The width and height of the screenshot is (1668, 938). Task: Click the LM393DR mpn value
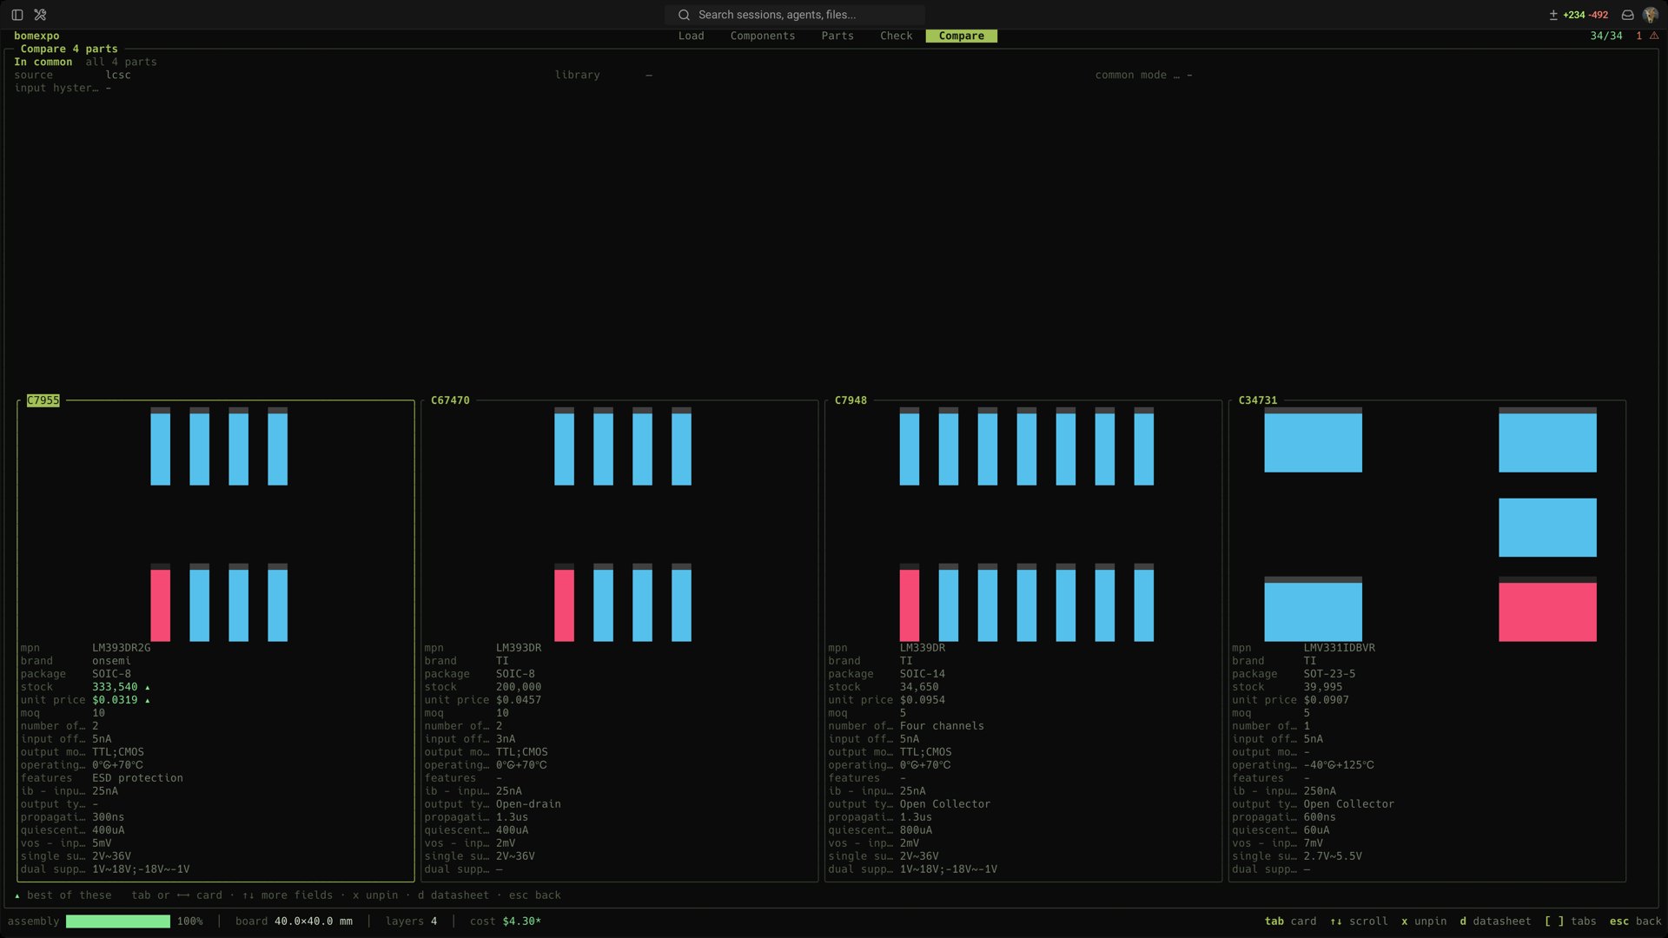519,648
